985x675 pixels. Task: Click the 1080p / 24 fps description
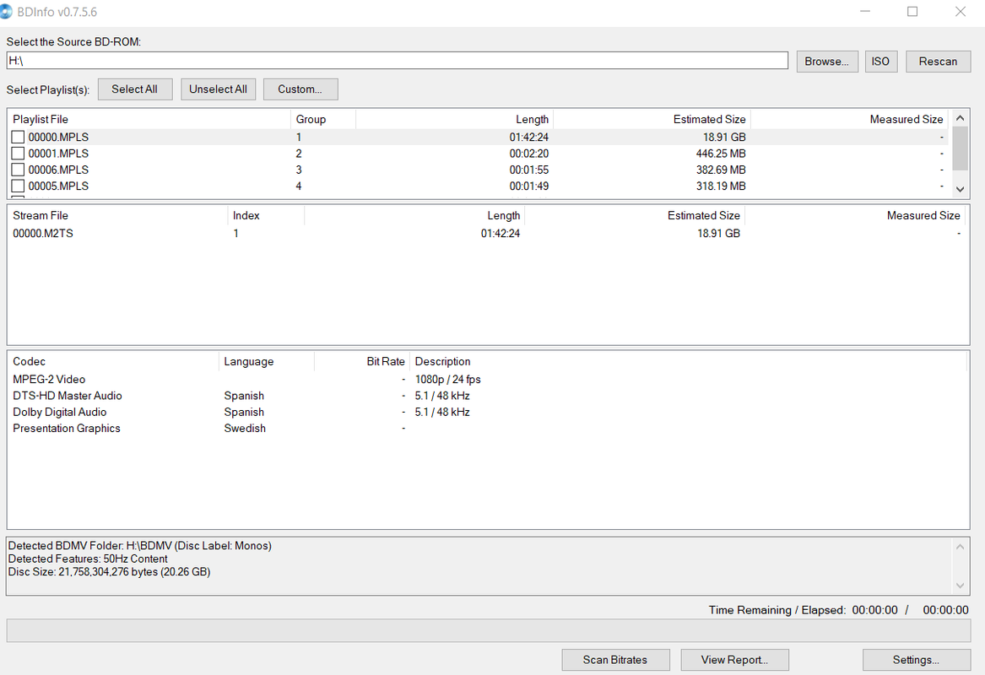pos(448,379)
